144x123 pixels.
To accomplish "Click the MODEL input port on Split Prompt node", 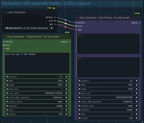I will pos(76,23).
